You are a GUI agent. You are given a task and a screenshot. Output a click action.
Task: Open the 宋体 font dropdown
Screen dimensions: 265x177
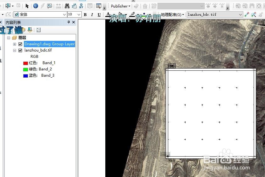(64, 14)
